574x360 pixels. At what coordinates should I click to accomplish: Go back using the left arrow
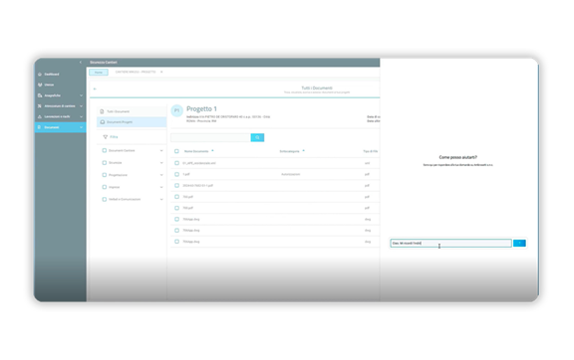pos(95,89)
